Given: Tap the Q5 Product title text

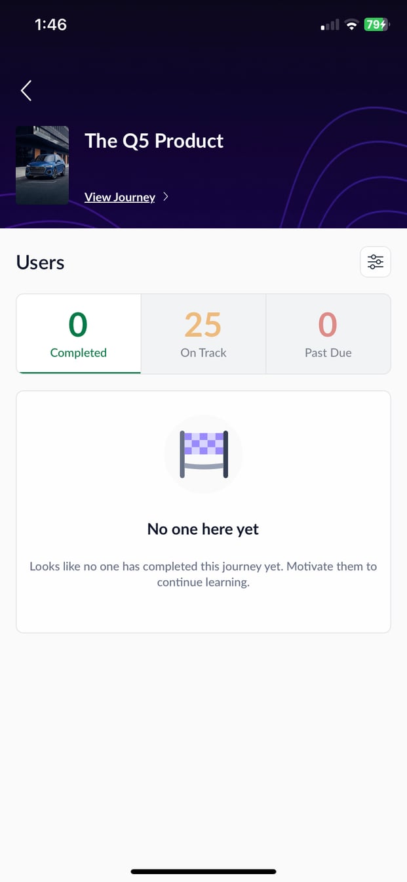Looking at the screenshot, I should [x=154, y=141].
